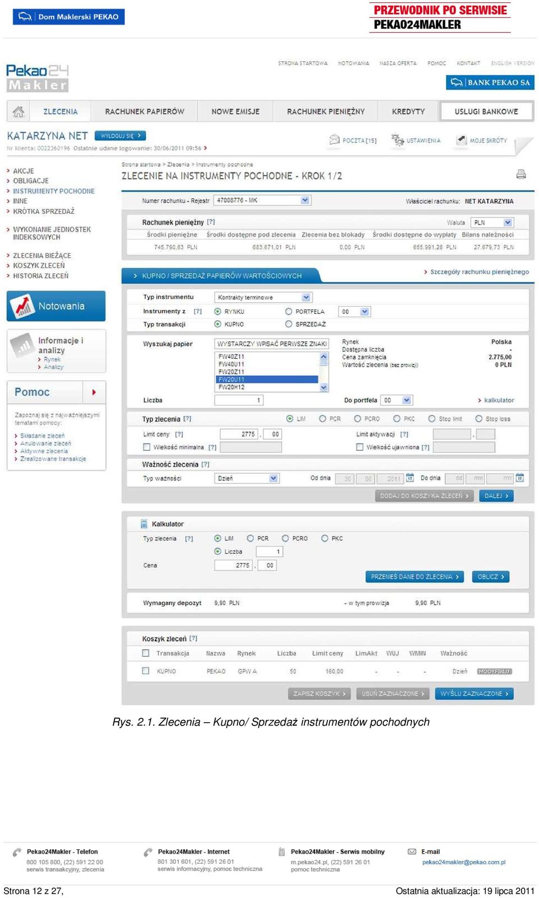Enable Wielkość minimalna checkbox
The height and width of the screenshot is (898, 539).
coord(147,447)
